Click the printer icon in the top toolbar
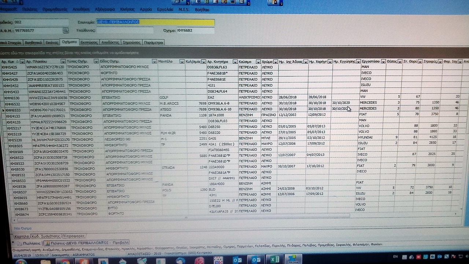 [x=177, y=2]
